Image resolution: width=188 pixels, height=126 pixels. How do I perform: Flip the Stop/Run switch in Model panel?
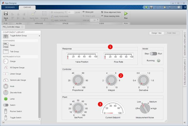(x=153, y=54)
